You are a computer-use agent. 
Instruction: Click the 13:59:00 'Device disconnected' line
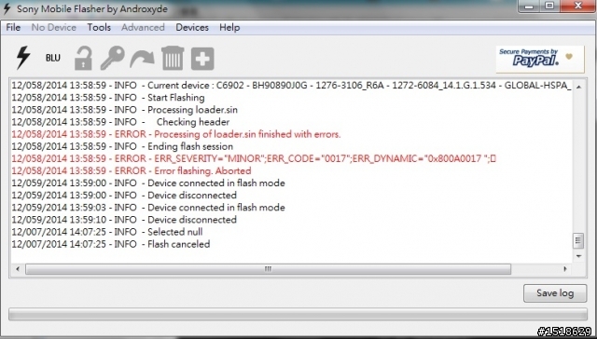[x=124, y=195]
